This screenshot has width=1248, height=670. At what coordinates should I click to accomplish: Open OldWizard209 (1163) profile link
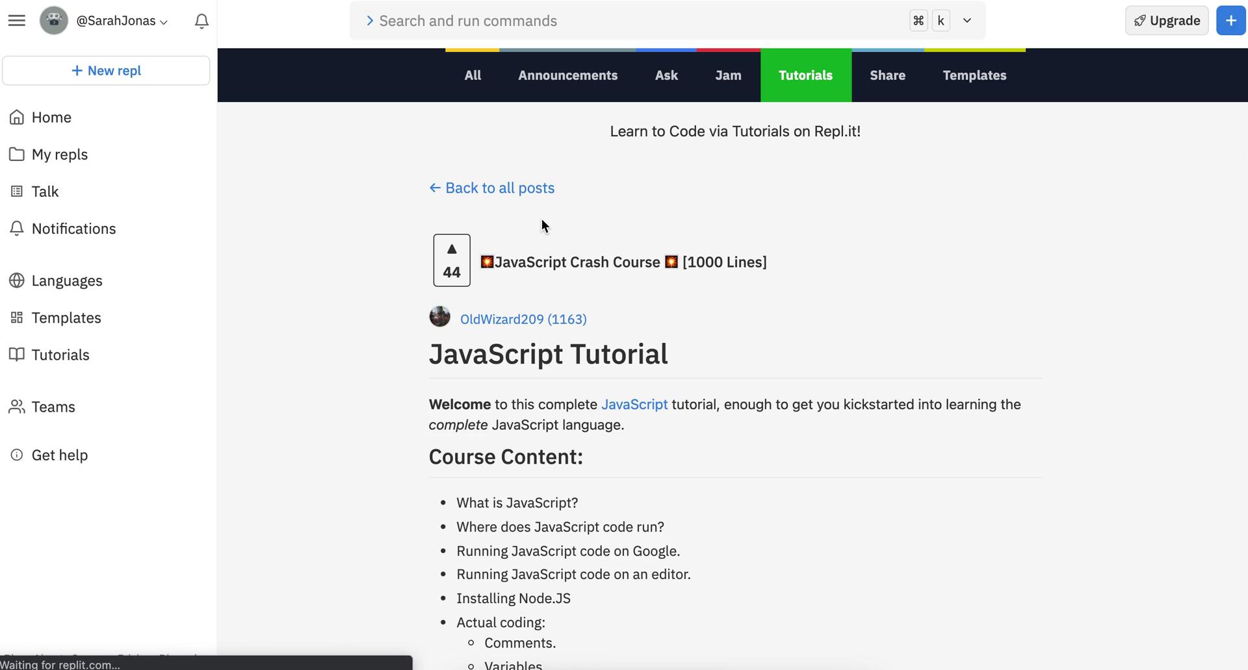pos(523,319)
